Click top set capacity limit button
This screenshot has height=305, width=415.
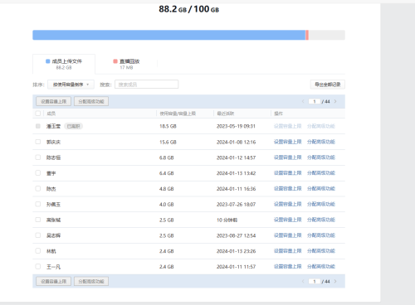tap(53, 101)
